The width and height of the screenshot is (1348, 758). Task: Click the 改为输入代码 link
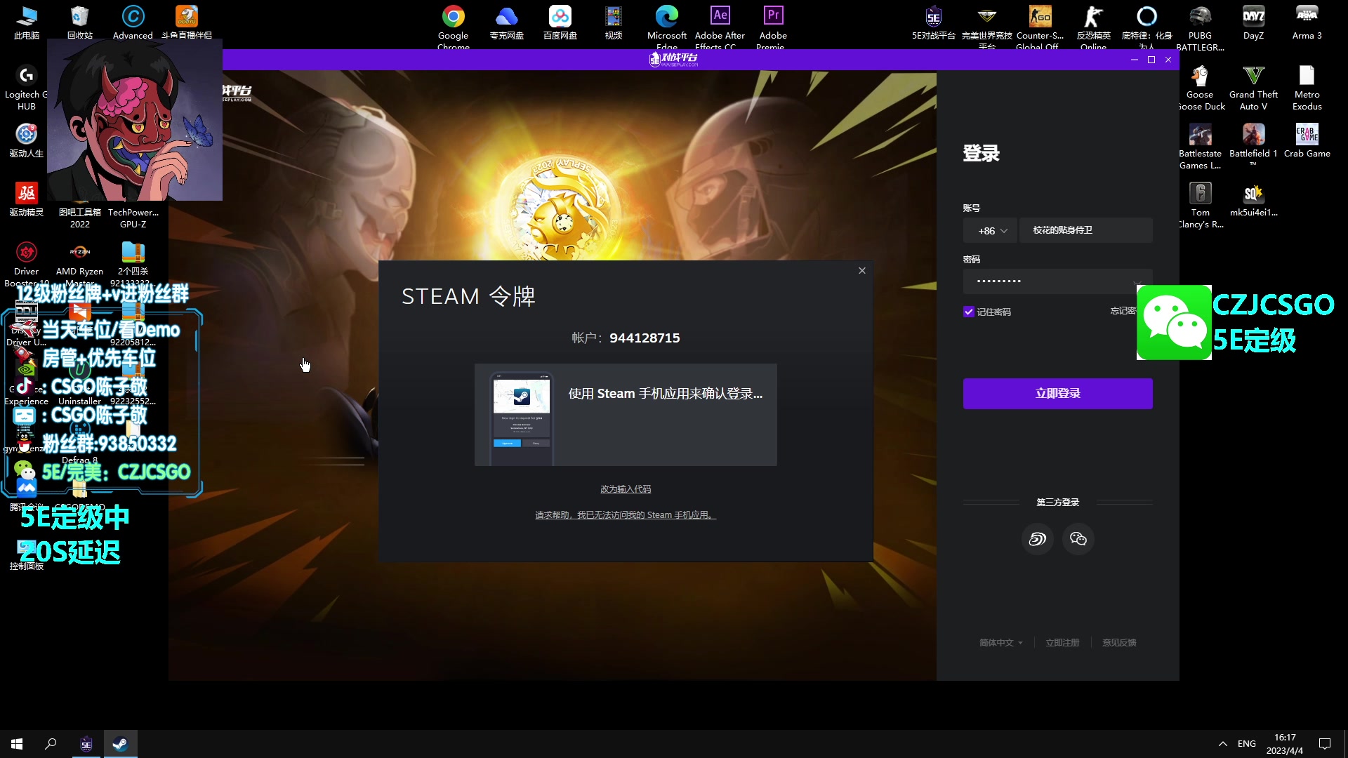click(x=625, y=489)
